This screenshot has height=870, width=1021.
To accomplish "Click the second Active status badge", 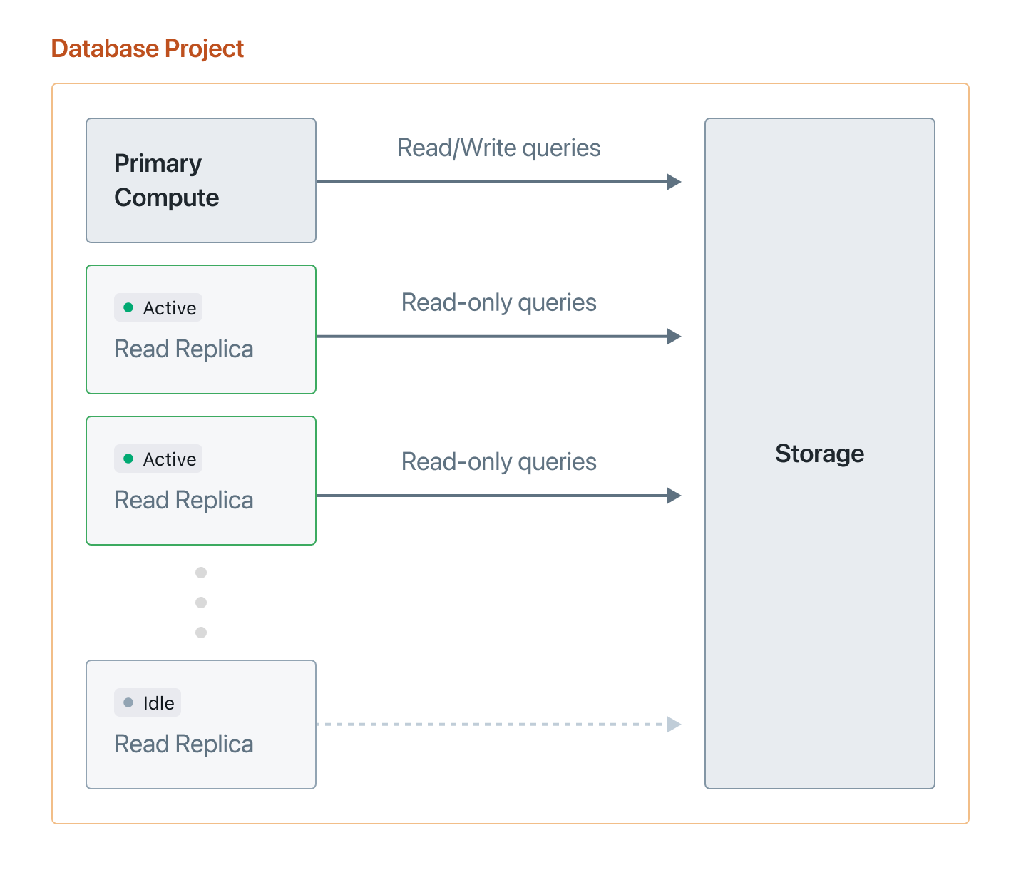I will tap(158, 459).
